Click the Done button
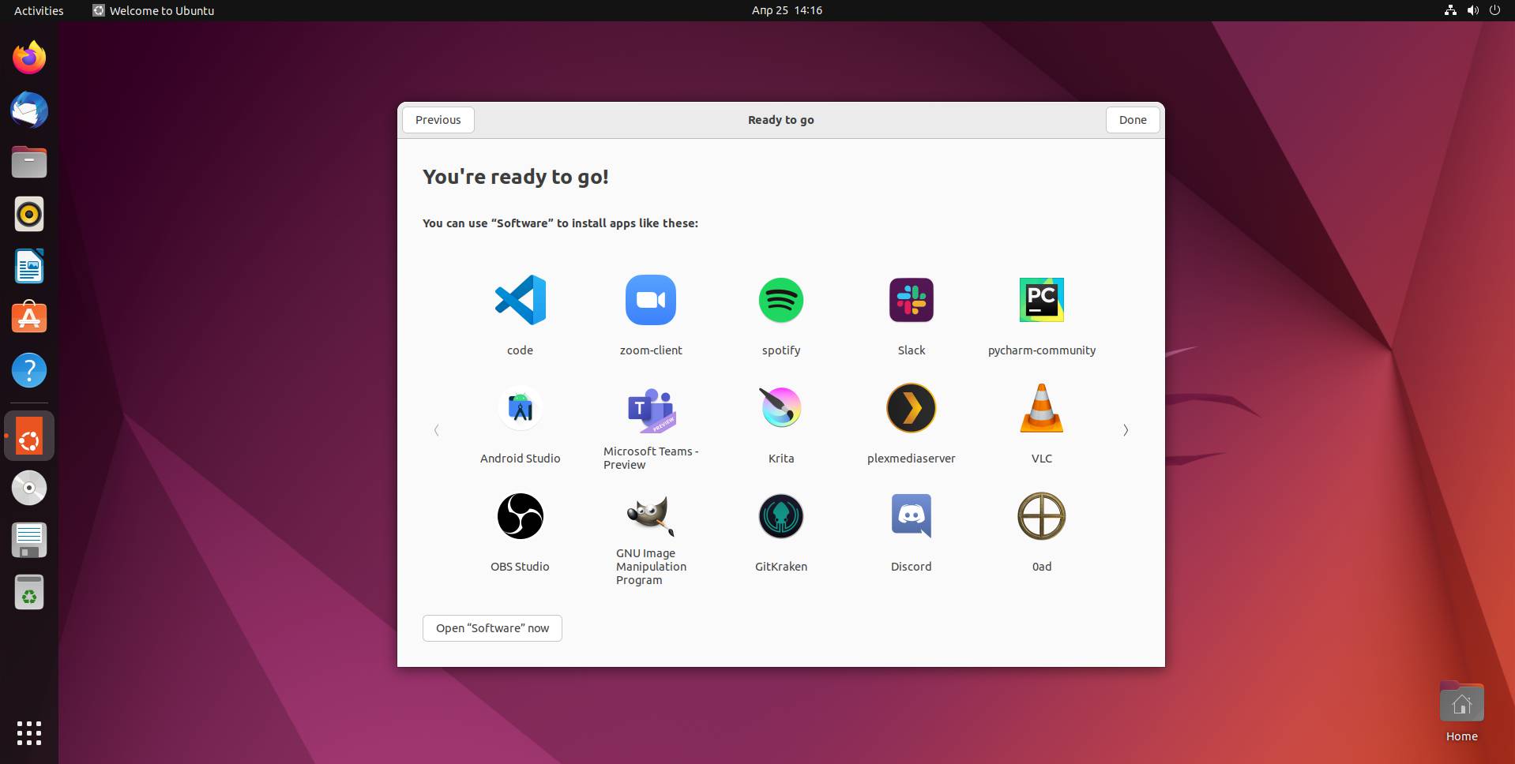The width and height of the screenshot is (1515, 764). pyautogui.click(x=1131, y=119)
